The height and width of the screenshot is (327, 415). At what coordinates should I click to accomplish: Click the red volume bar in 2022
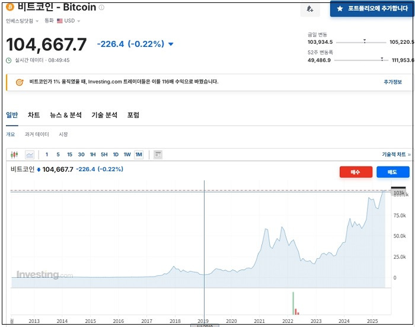[x=296, y=312]
